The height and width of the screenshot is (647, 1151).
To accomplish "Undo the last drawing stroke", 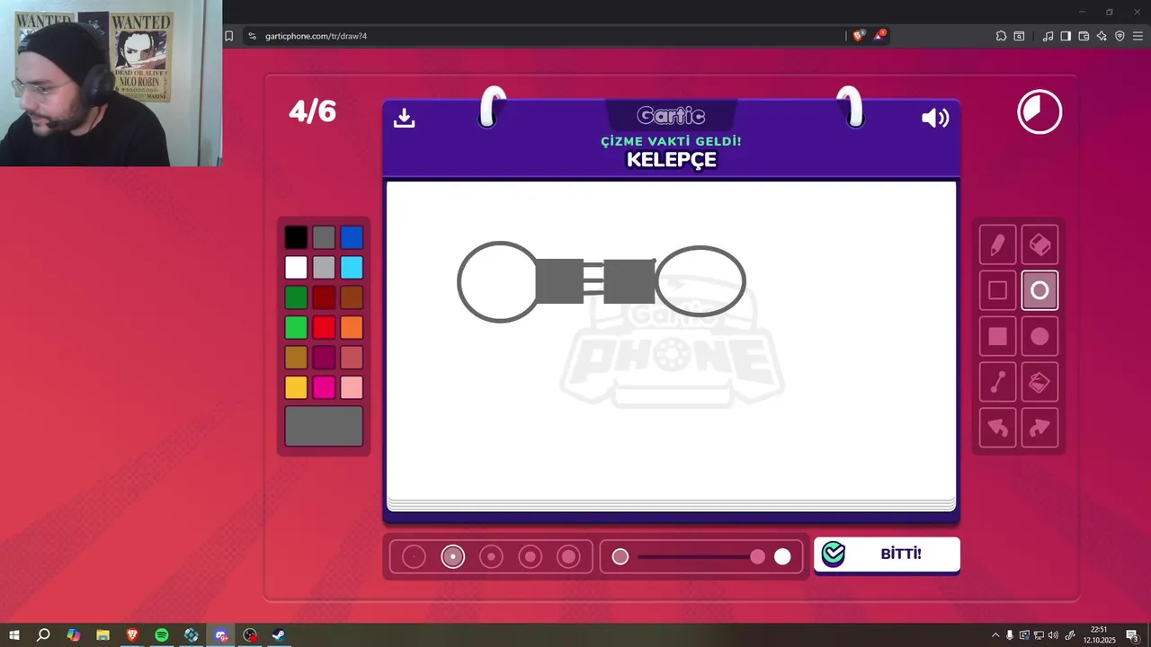I will [997, 428].
